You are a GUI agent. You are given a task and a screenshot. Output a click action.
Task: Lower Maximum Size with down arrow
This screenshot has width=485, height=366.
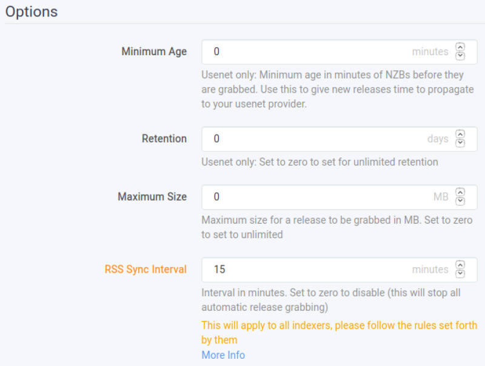click(460, 201)
